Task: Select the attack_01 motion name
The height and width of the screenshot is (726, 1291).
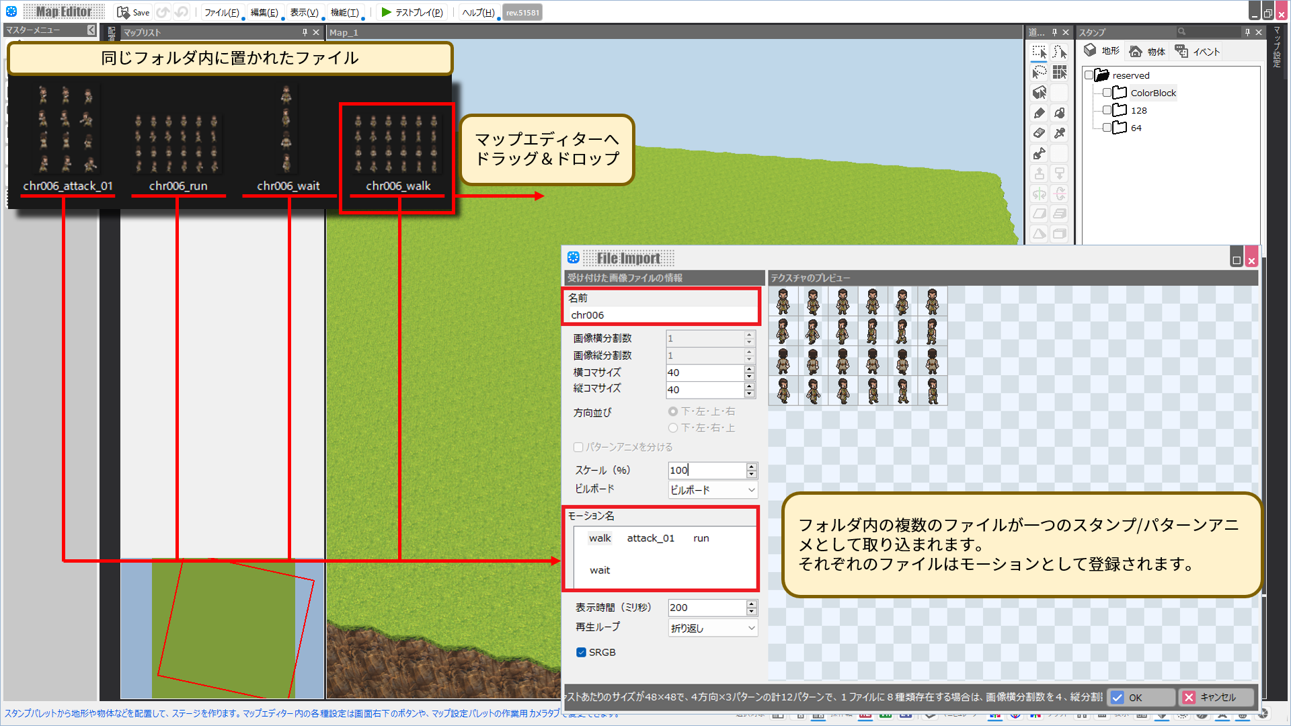Action: (x=650, y=538)
